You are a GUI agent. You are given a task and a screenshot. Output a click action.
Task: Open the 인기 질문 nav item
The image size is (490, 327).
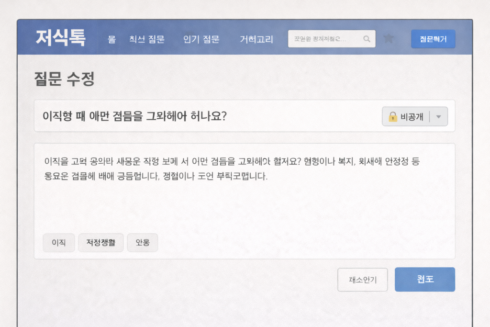click(201, 39)
